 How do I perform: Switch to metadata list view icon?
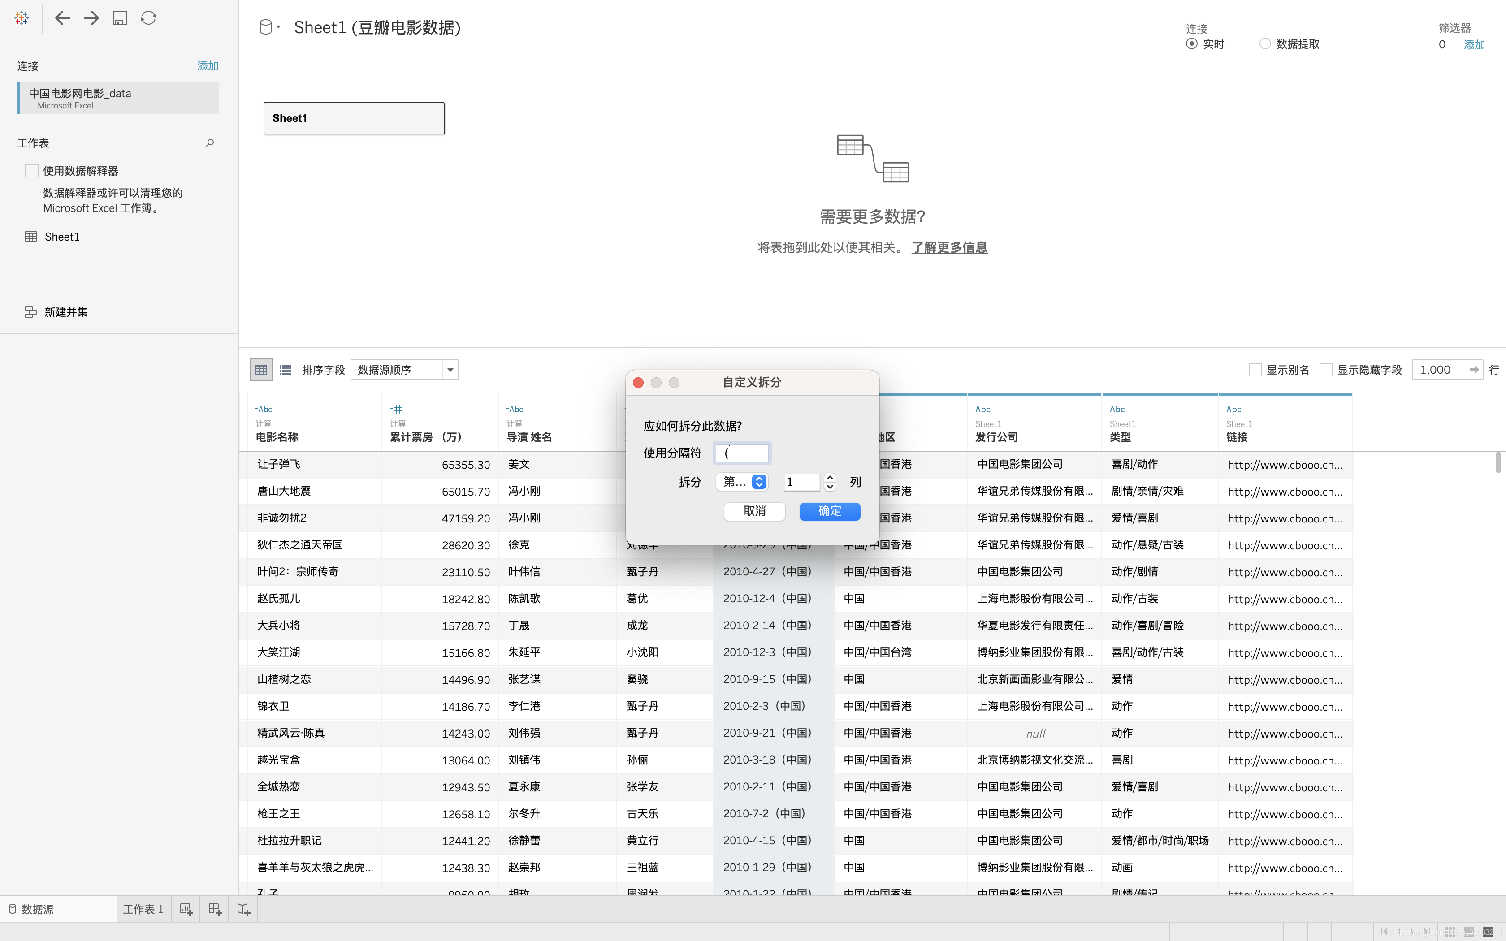[x=286, y=370]
